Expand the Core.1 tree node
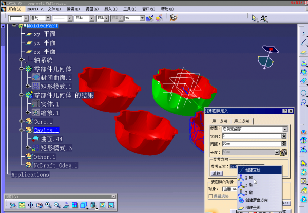 21,121
